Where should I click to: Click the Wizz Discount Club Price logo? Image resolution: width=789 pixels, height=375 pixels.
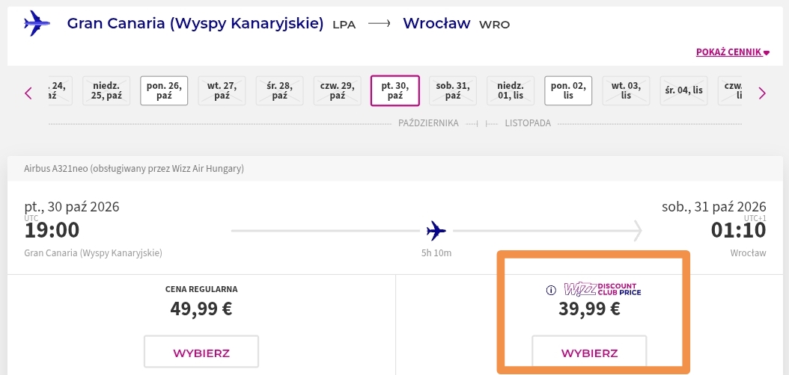[603, 289]
